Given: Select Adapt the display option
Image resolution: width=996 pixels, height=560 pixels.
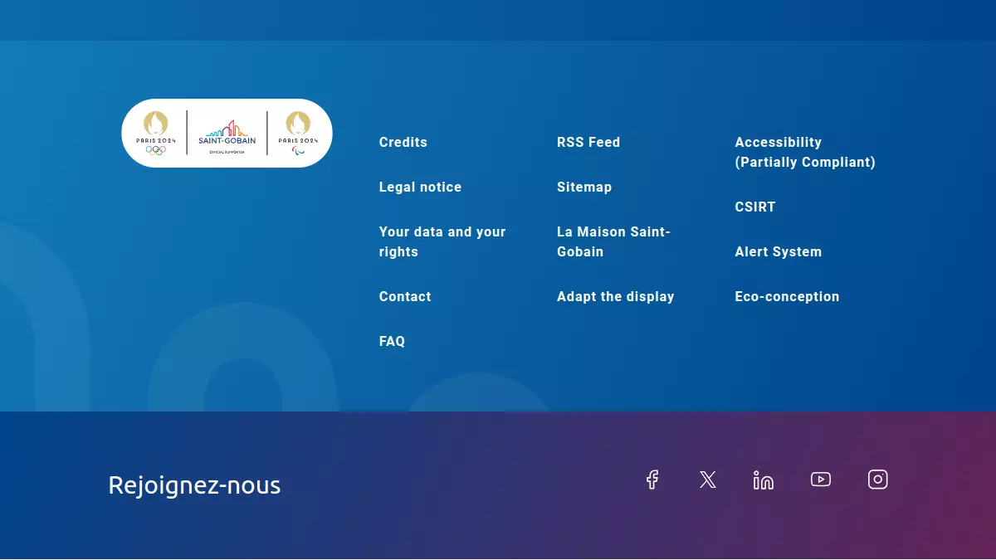Looking at the screenshot, I should (616, 296).
